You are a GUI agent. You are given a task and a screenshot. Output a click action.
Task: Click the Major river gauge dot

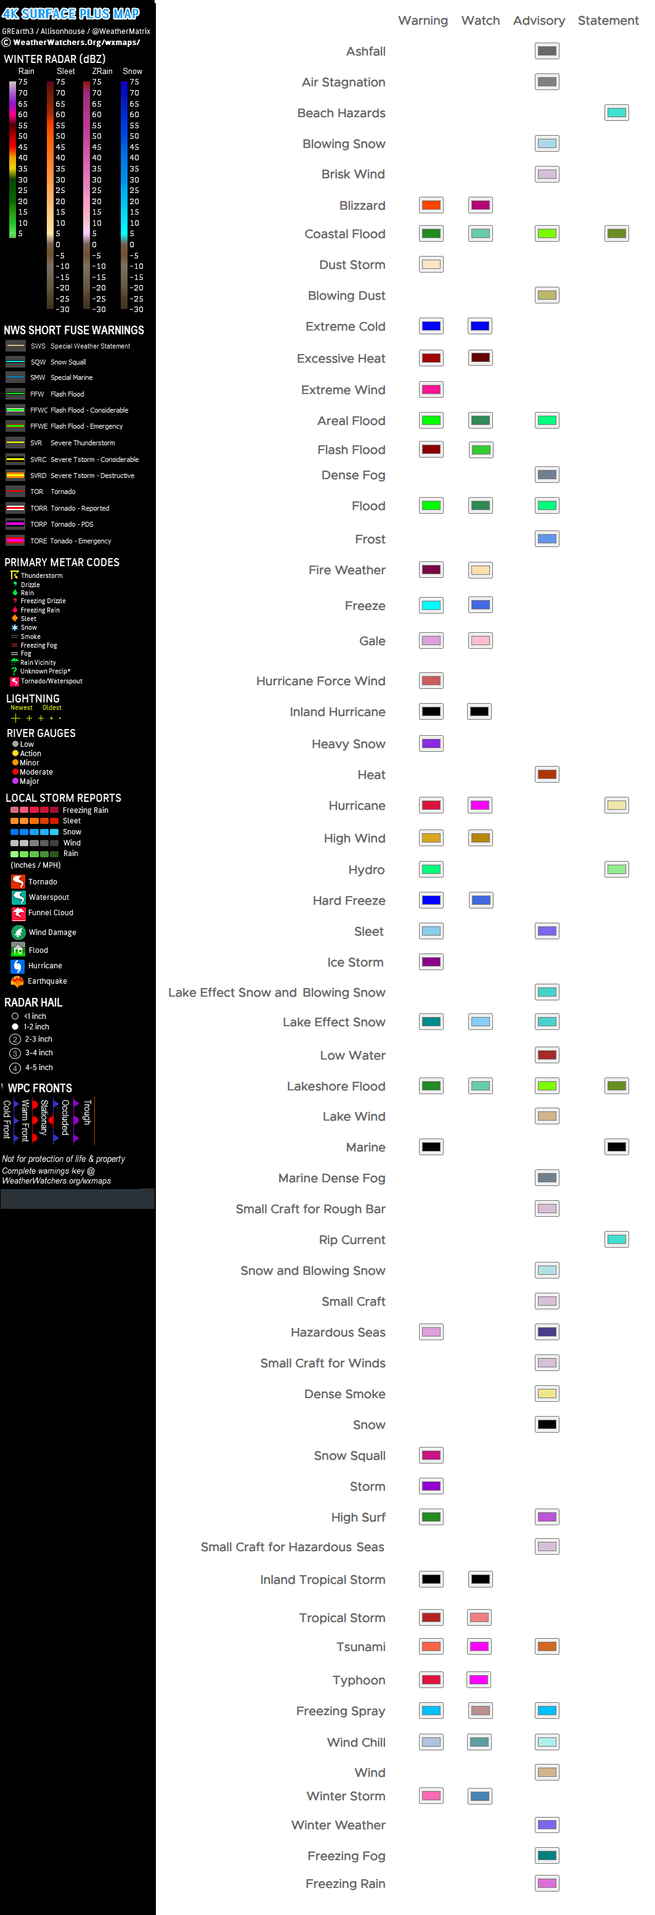click(x=15, y=781)
